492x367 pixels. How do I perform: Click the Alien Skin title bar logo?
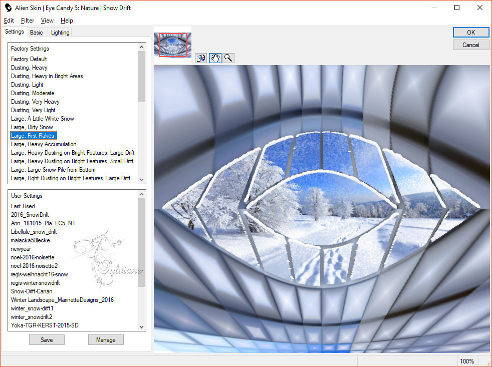click(x=8, y=8)
